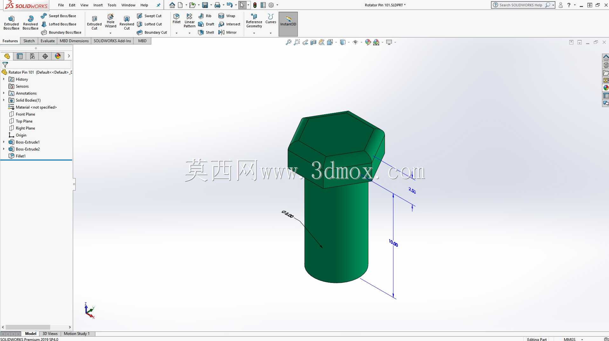The height and width of the screenshot is (341, 609).
Task: Click the Swept Boss/Base tool
Action: pyautogui.click(x=58, y=16)
